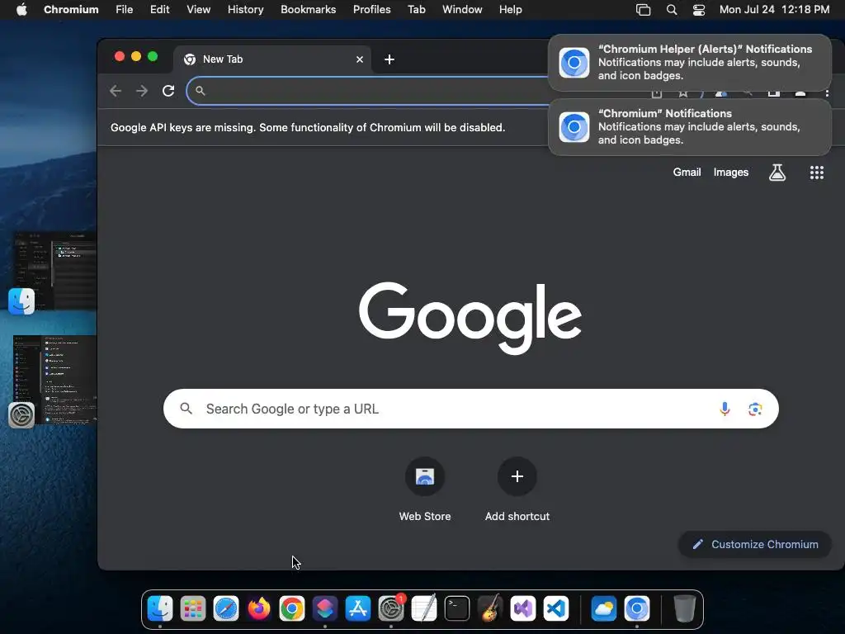Open the File menu
845x634 pixels.
click(124, 10)
